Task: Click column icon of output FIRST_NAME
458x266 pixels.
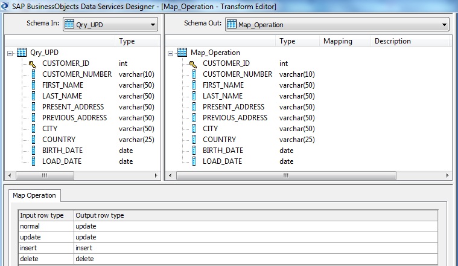Action: (x=194, y=85)
